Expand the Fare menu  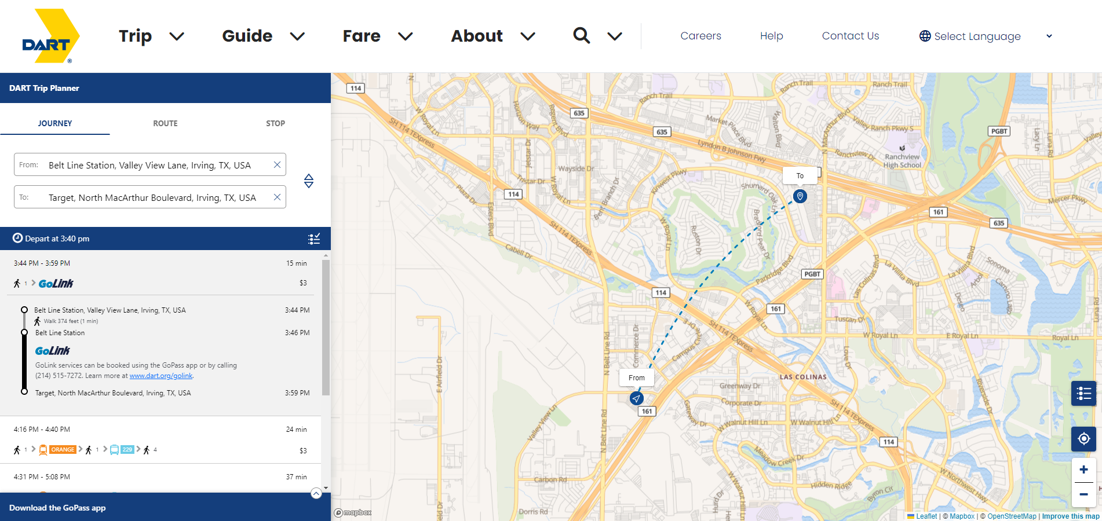pos(377,36)
